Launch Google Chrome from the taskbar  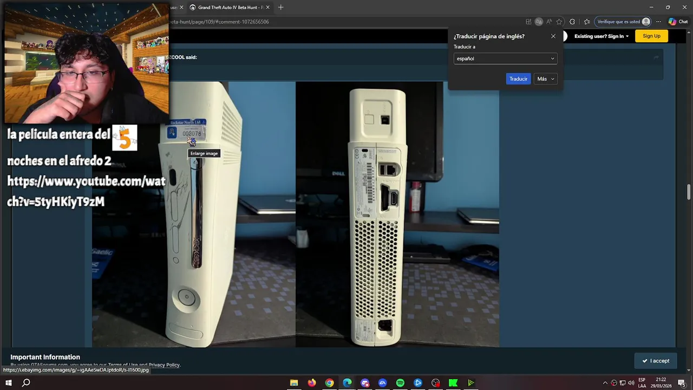click(329, 383)
